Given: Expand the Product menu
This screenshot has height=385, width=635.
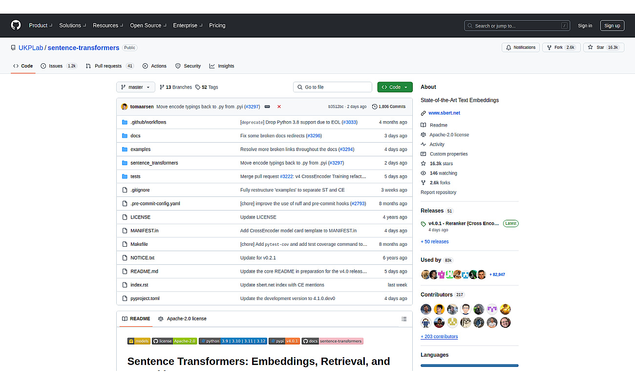Looking at the screenshot, I should click(40, 25).
